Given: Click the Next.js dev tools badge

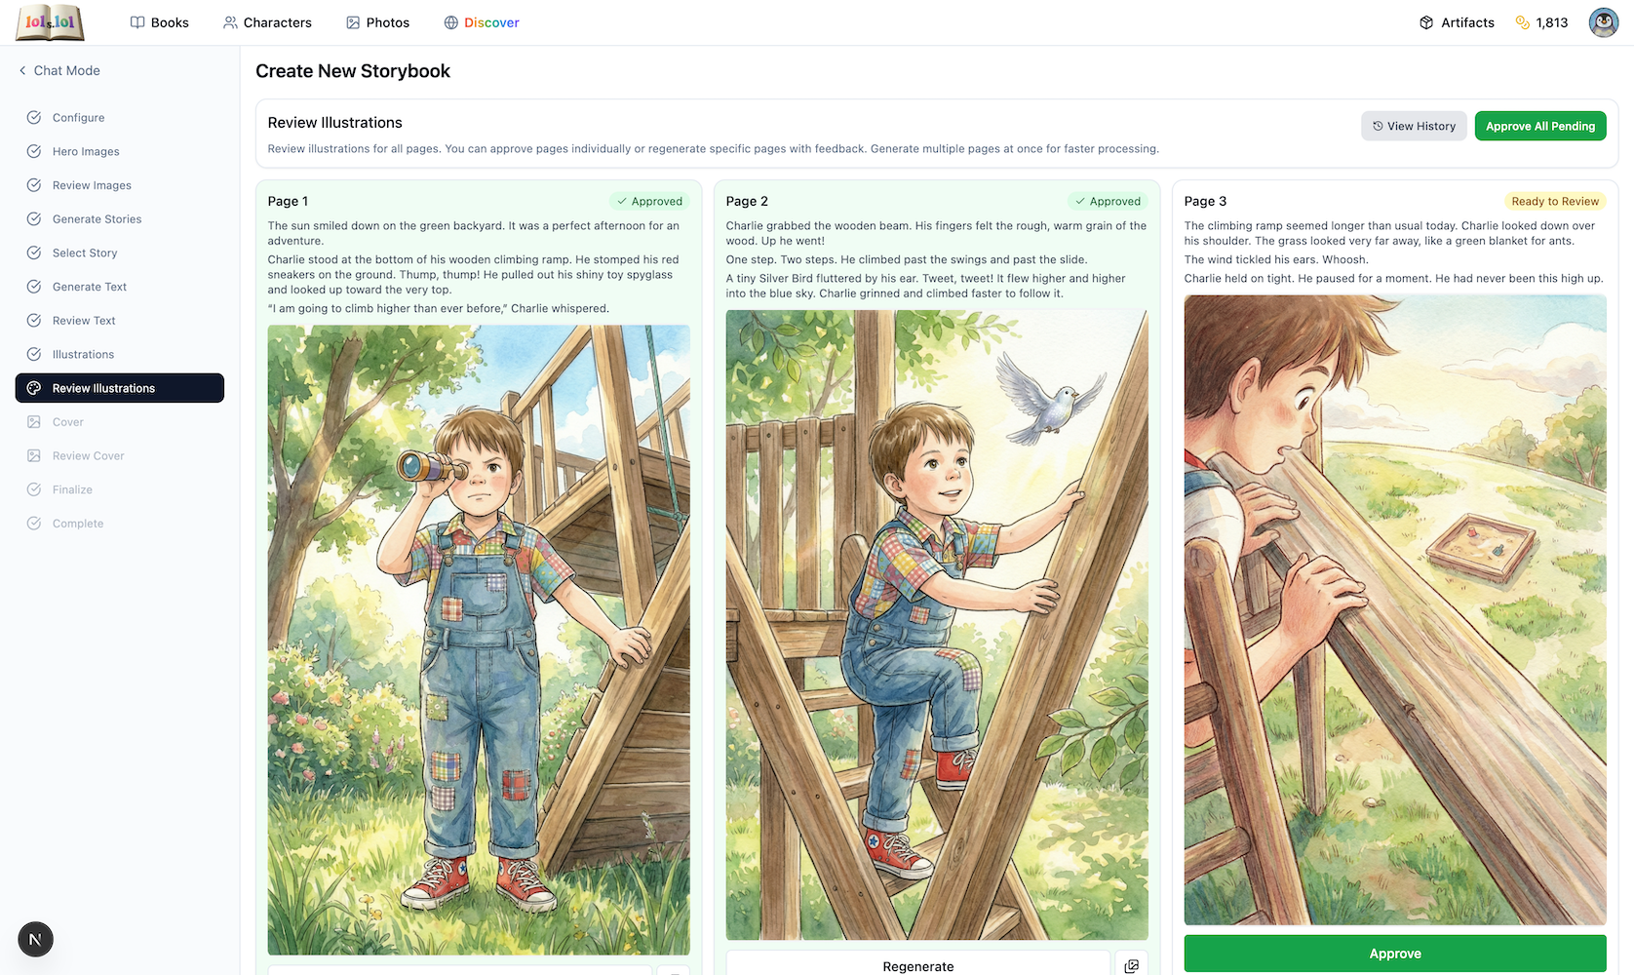Looking at the screenshot, I should tap(35, 939).
